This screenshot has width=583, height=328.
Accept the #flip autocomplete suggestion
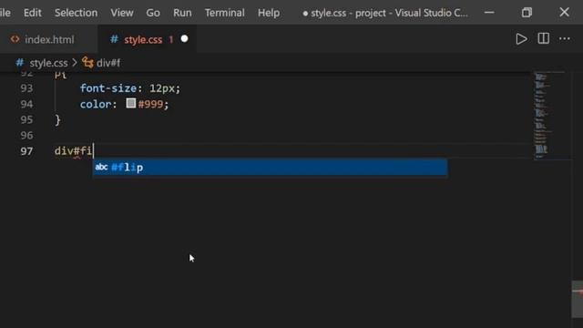[x=270, y=167]
